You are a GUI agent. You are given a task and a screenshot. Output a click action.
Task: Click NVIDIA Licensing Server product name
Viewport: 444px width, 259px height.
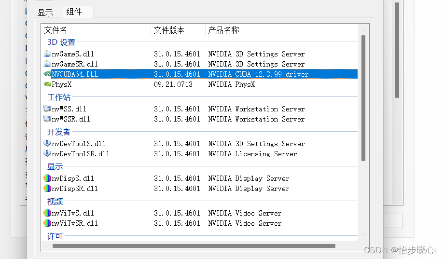[252, 154]
